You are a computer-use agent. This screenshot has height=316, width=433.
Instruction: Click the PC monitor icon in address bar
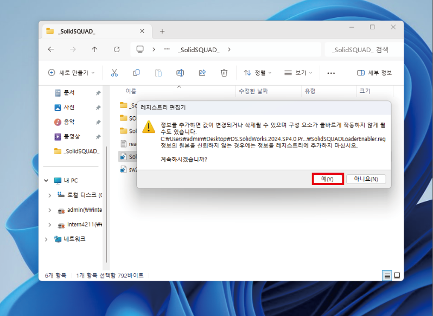tap(140, 49)
